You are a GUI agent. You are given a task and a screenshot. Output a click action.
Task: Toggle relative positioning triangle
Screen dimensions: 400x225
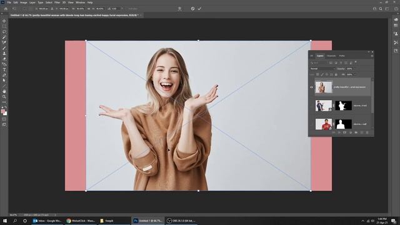pyautogui.click(x=52, y=9)
